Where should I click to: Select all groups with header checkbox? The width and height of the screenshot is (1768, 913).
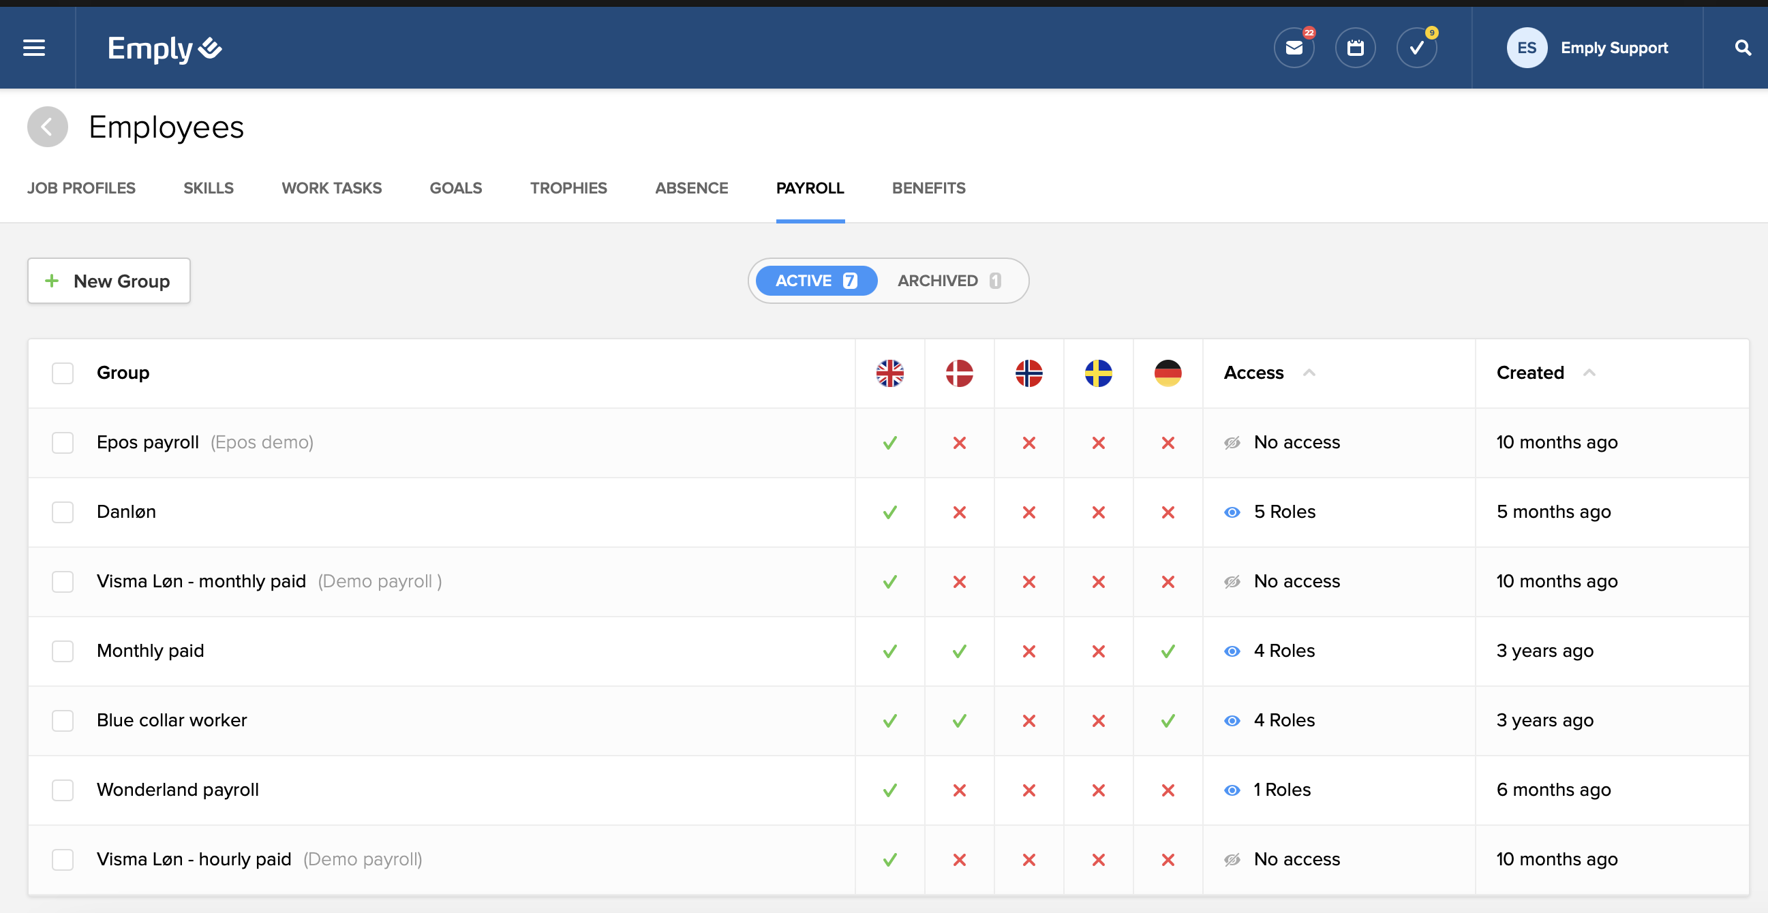click(x=63, y=373)
